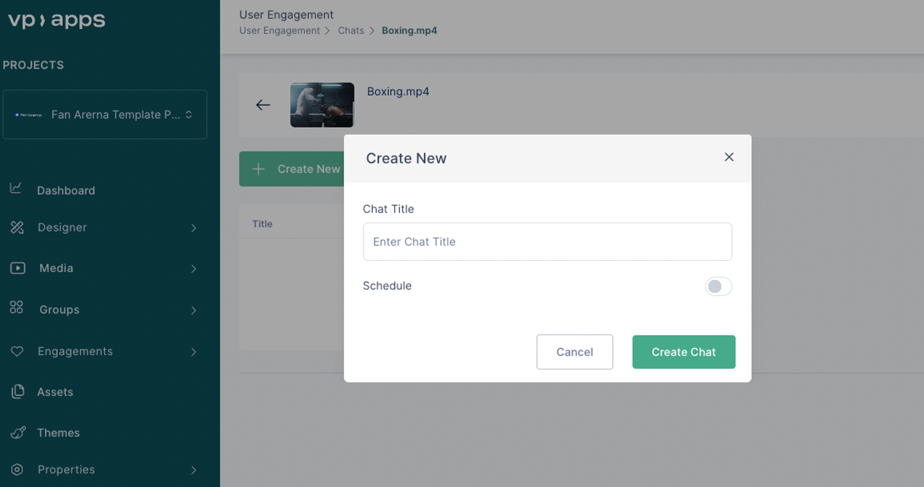924x487 pixels.
Task: Open the Dashboard chart icon
Action: click(x=16, y=188)
